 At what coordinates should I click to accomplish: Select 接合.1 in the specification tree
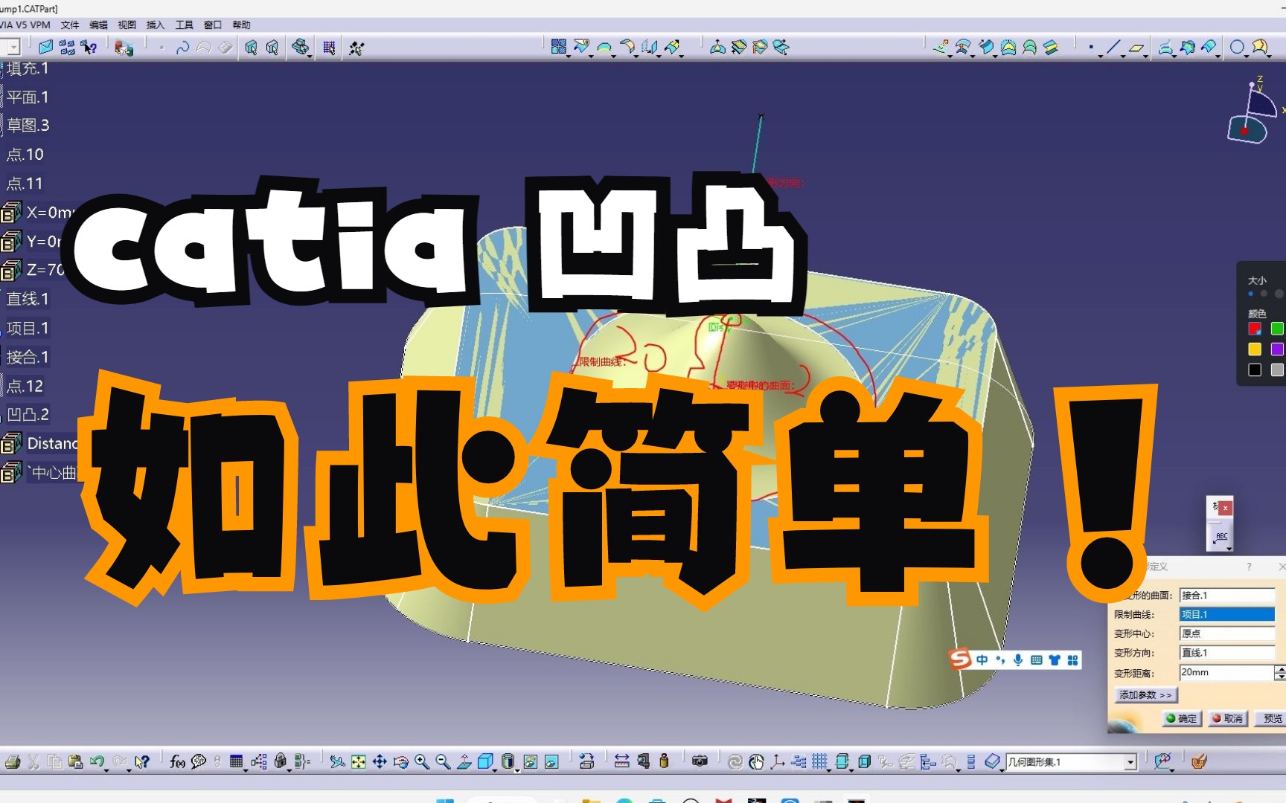coord(28,358)
